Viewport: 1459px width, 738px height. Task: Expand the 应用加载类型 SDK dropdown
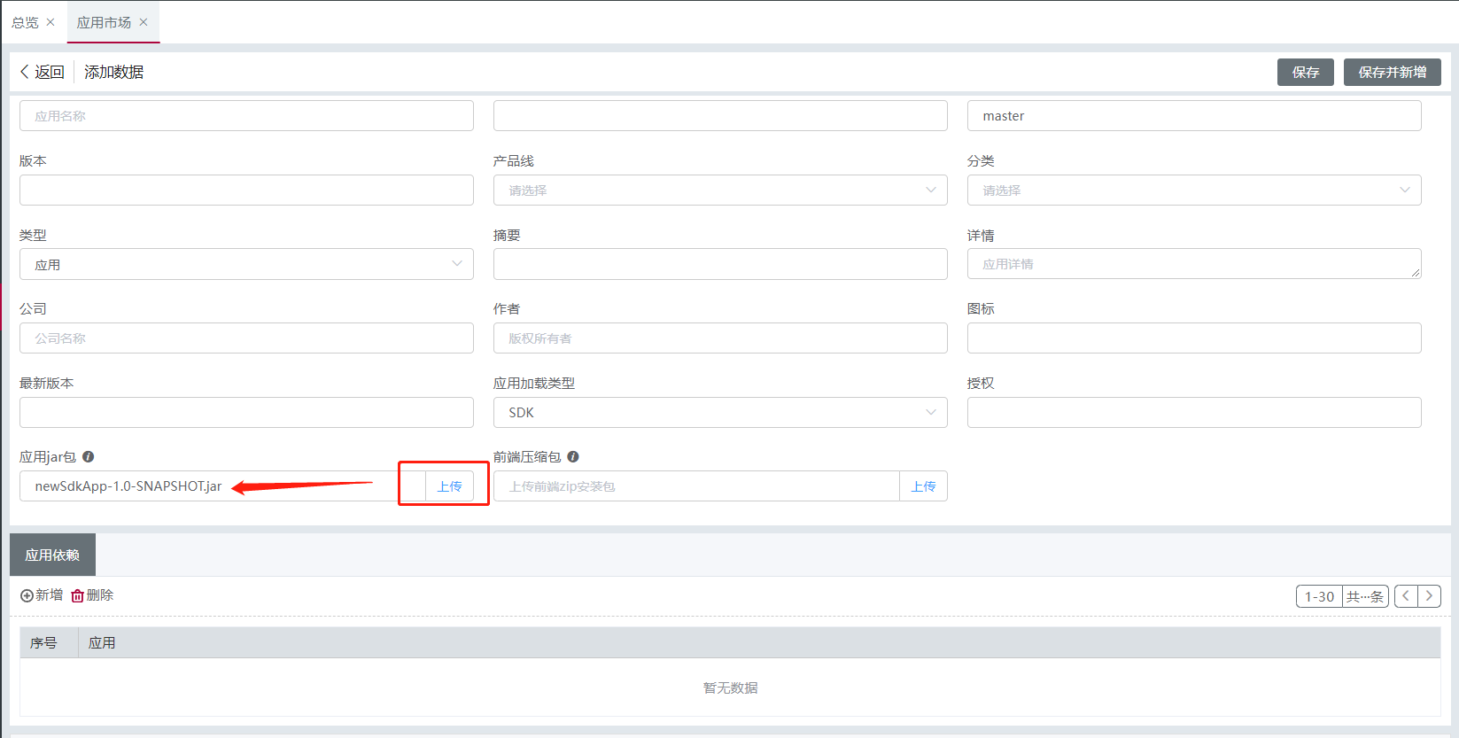pyautogui.click(x=719, y=413)
